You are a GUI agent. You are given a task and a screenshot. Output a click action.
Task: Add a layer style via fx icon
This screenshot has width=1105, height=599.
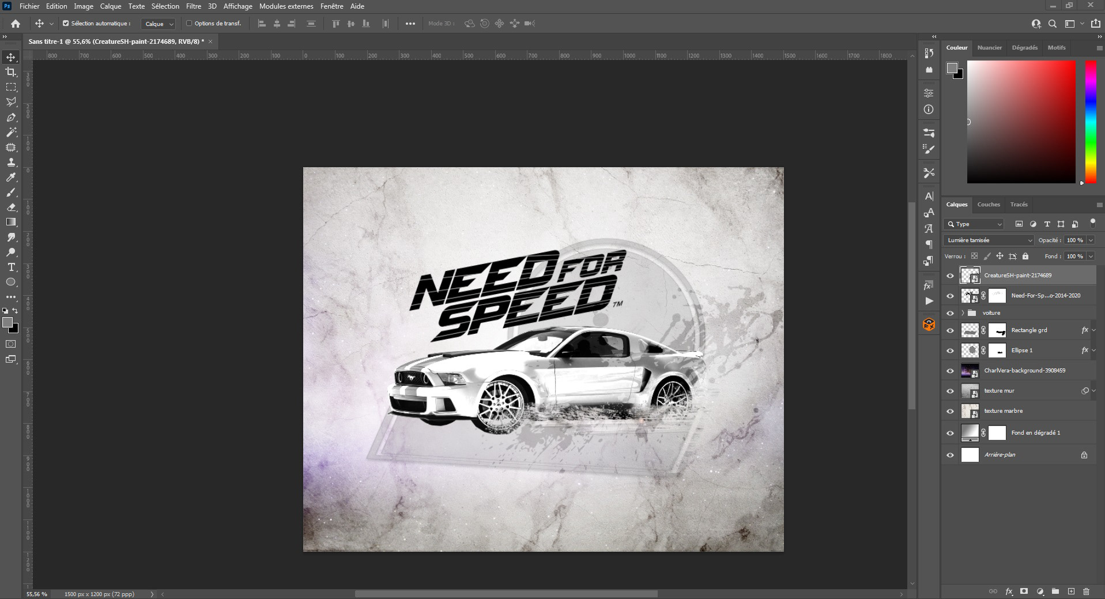1009,592
